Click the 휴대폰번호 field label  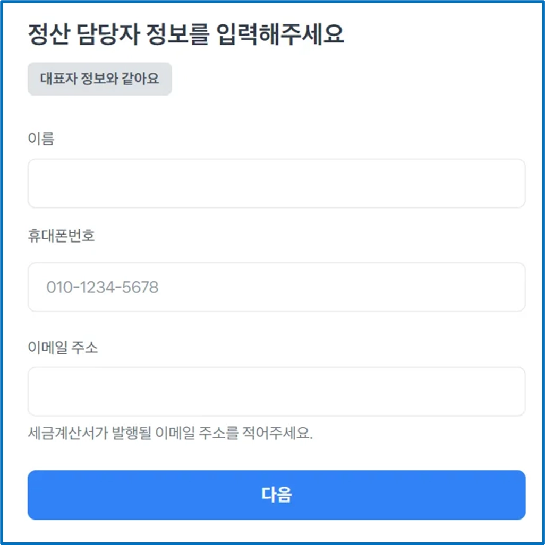(x=61, y=236)
